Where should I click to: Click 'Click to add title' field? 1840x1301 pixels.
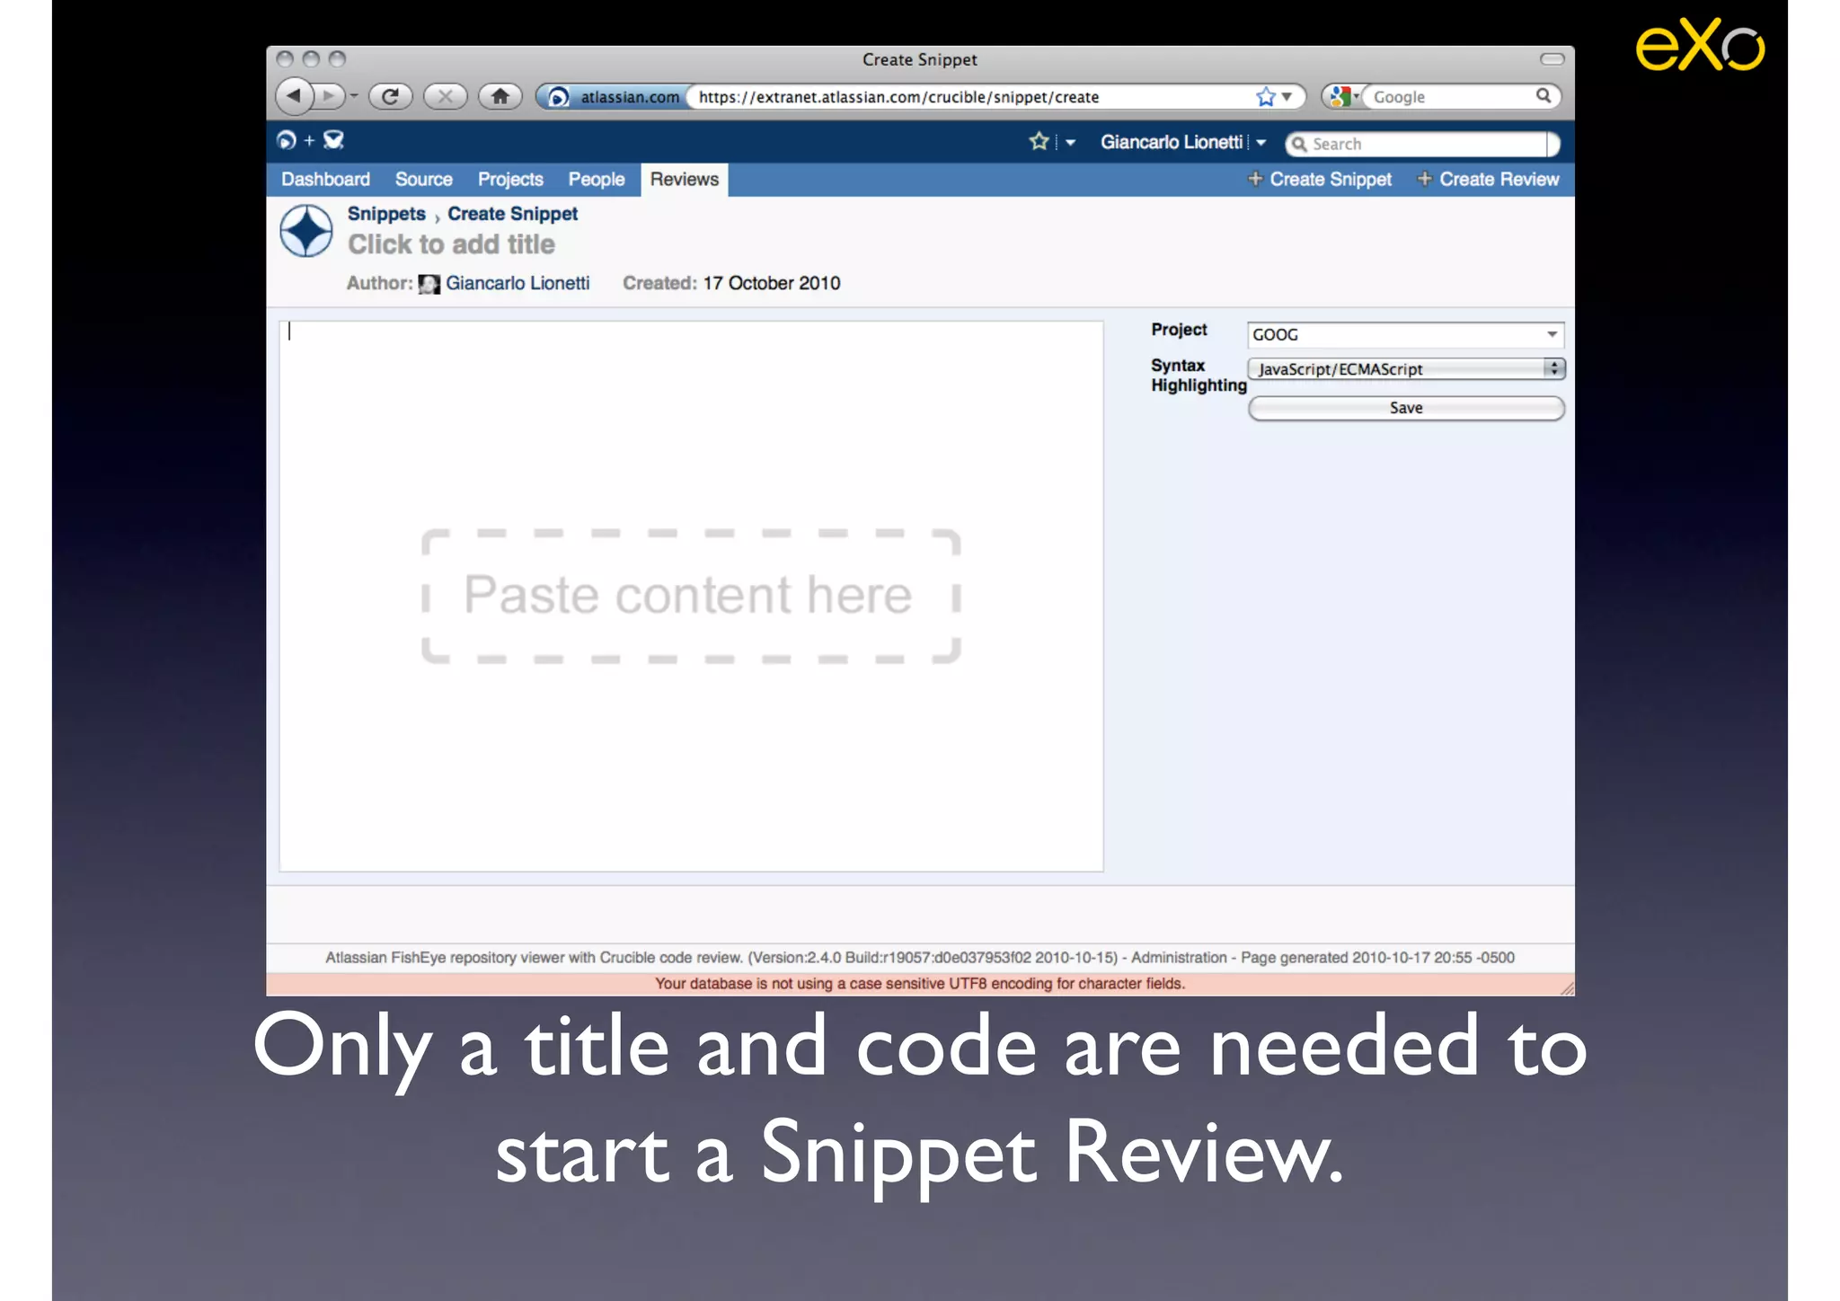(451, 244)
